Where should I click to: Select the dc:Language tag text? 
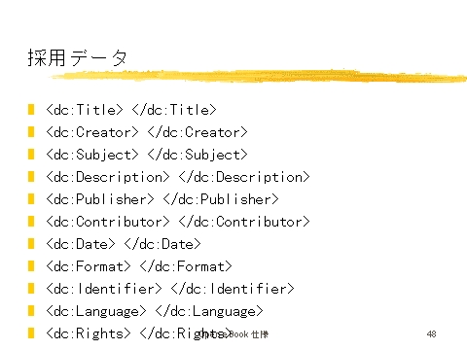click(155, 311)
